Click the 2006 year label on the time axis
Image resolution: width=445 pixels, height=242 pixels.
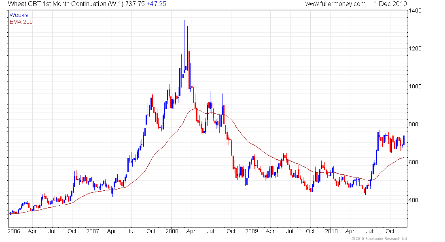click(x=14, y=231)
